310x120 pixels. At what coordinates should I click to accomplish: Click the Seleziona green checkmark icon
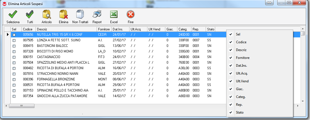[13, 14]
